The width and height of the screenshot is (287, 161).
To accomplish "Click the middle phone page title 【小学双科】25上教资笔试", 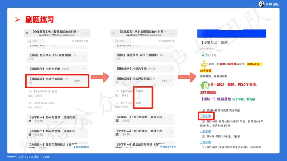I will (143, 32).
